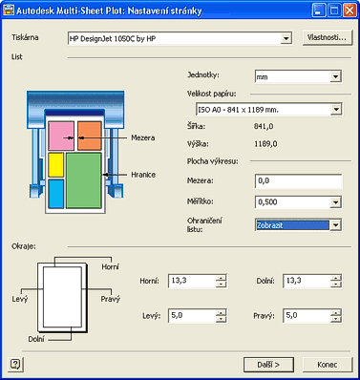
Task: Click the Dolní label in margins diagram
Action: (36, 339)
